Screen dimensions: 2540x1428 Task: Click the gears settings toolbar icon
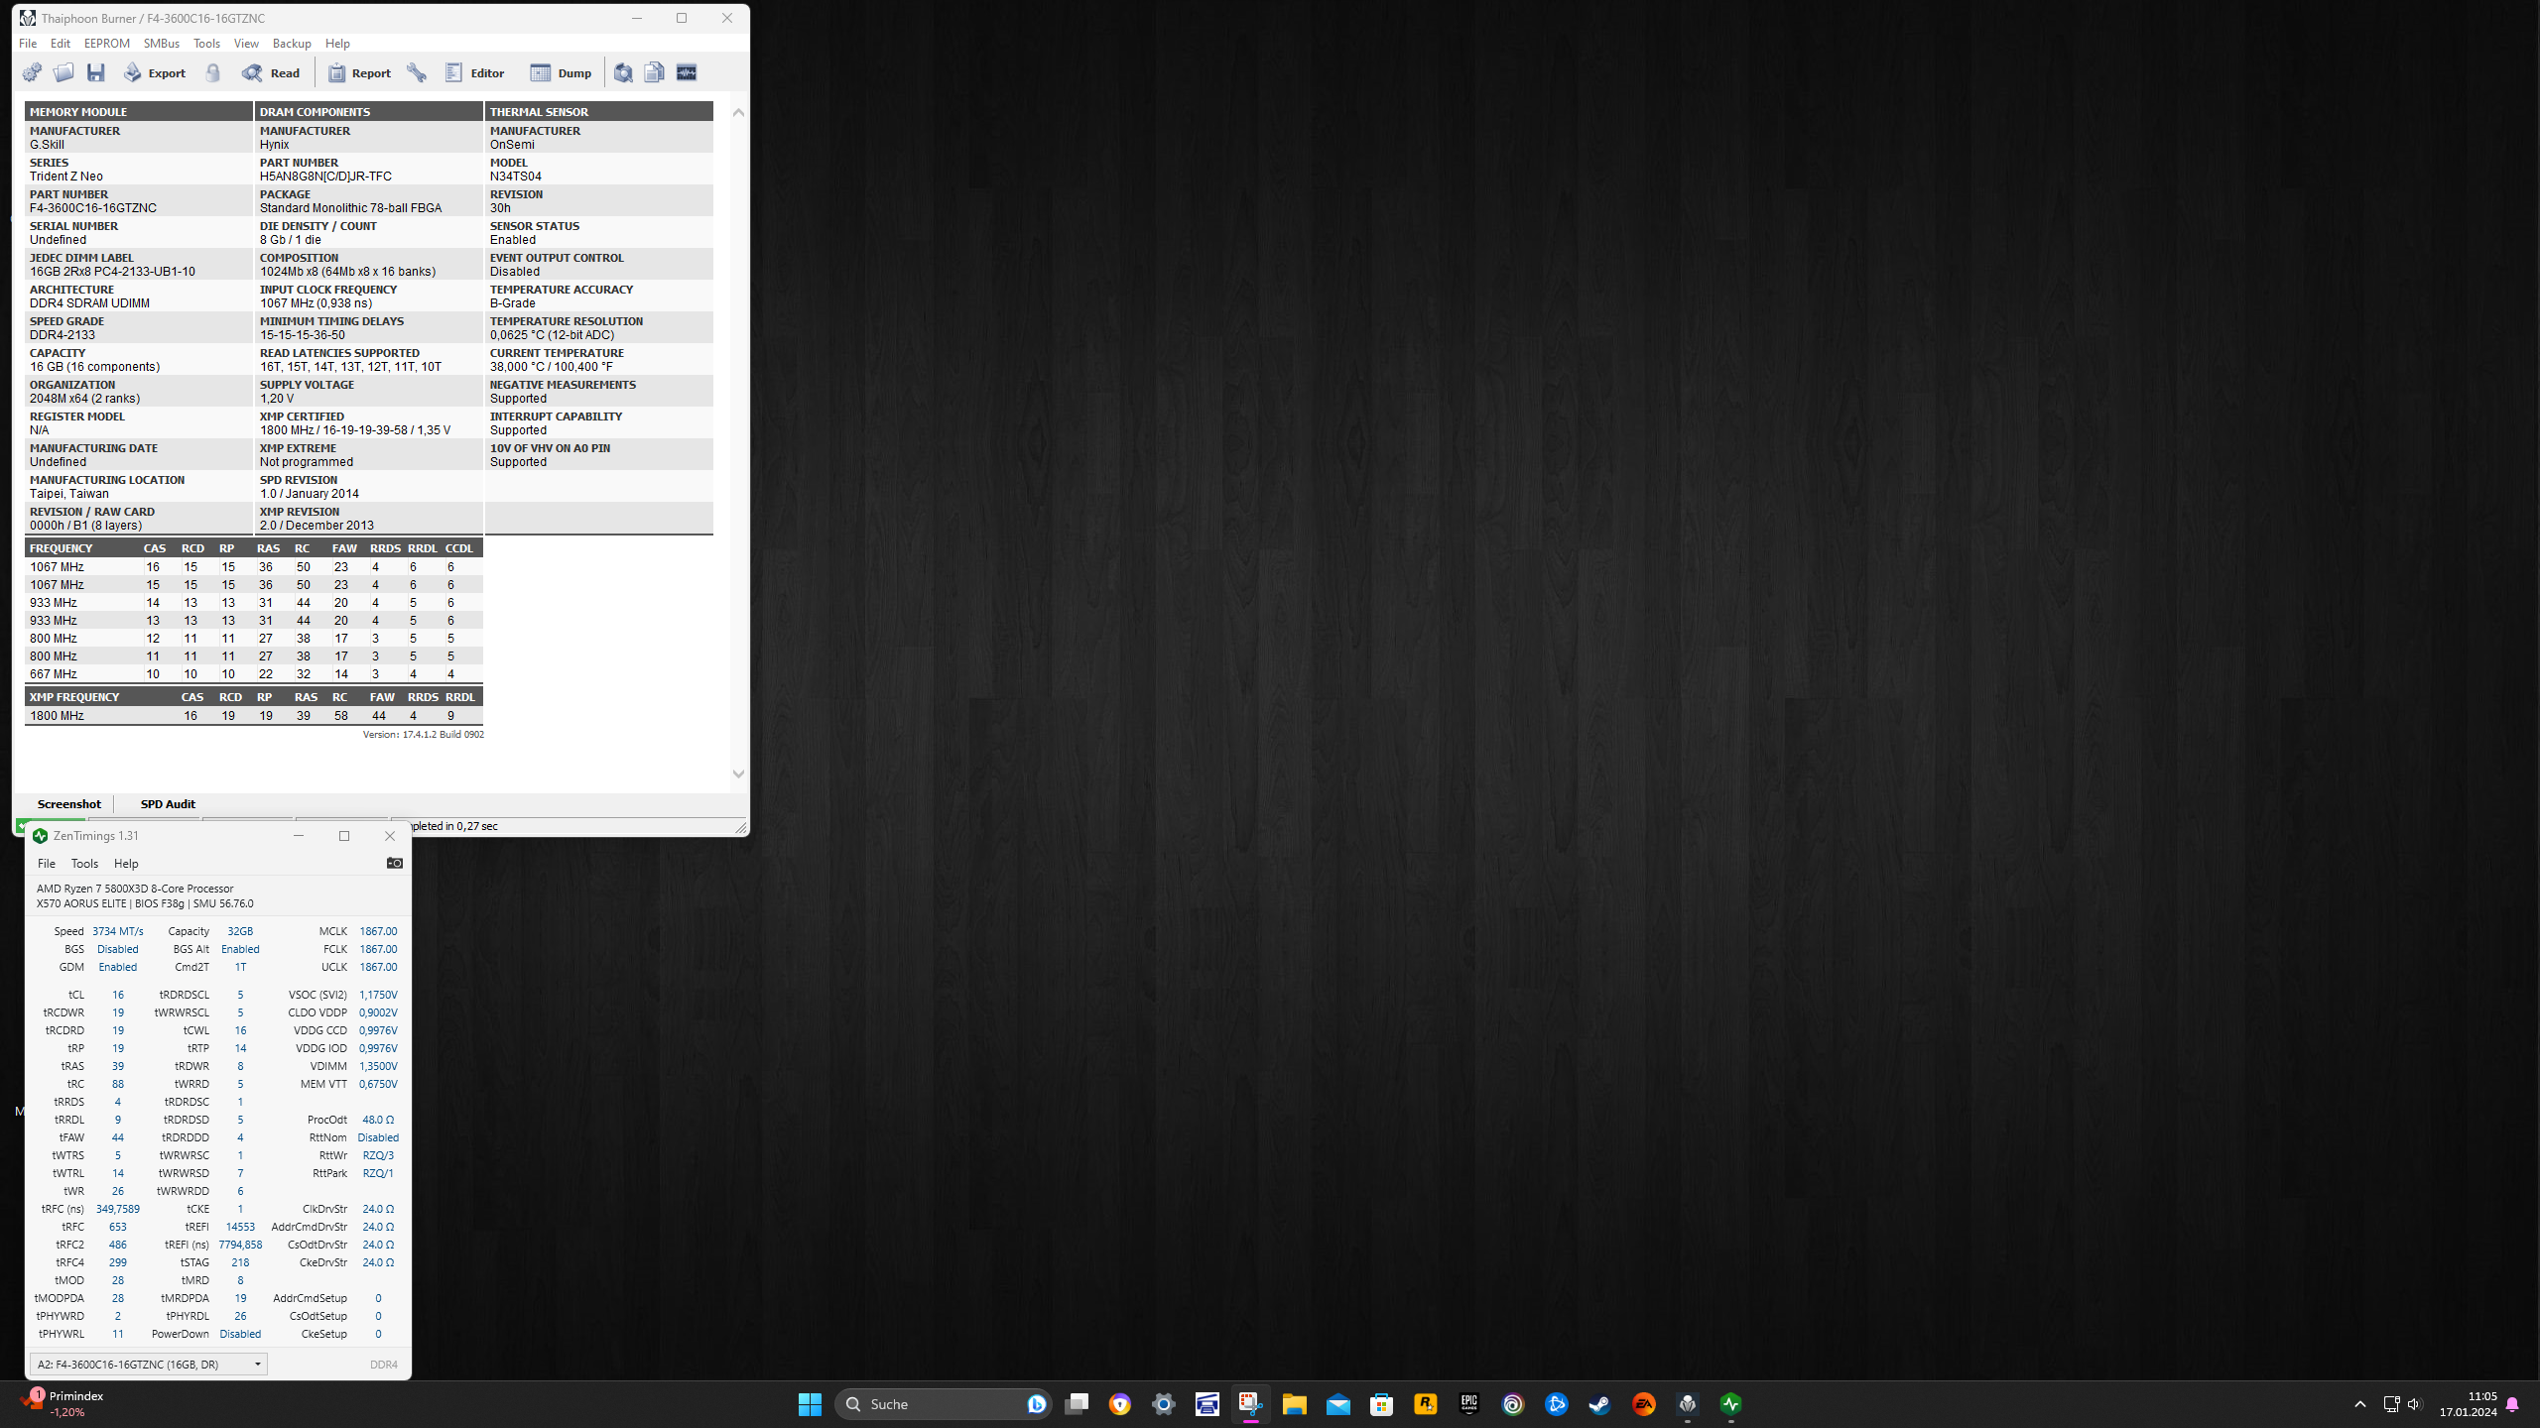[32, 72]
